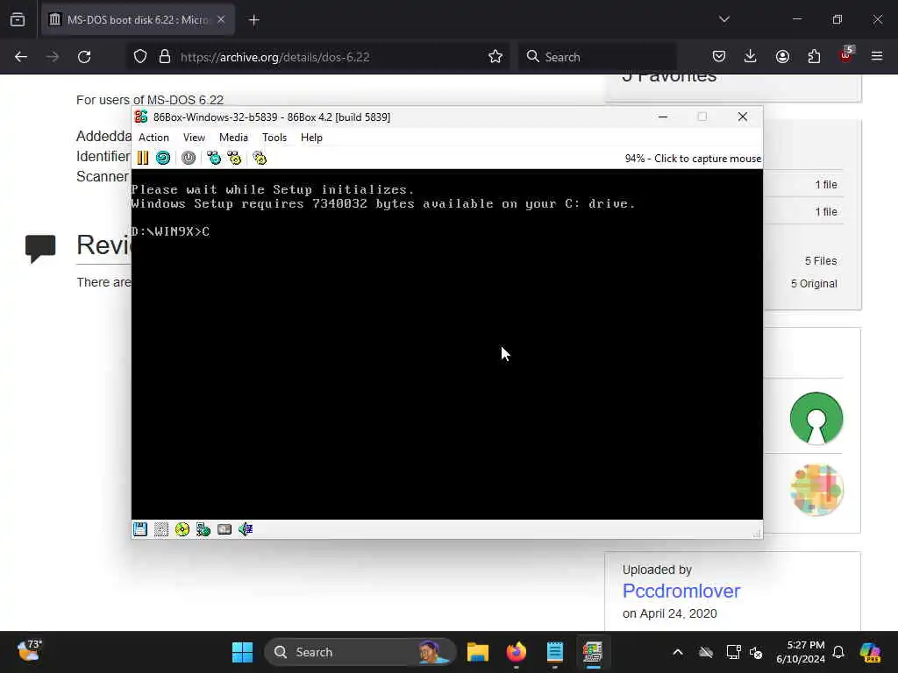Show hidden system tray icons
Image resolution: width=898 pixels, height=673 pixels.
[678, 652]
